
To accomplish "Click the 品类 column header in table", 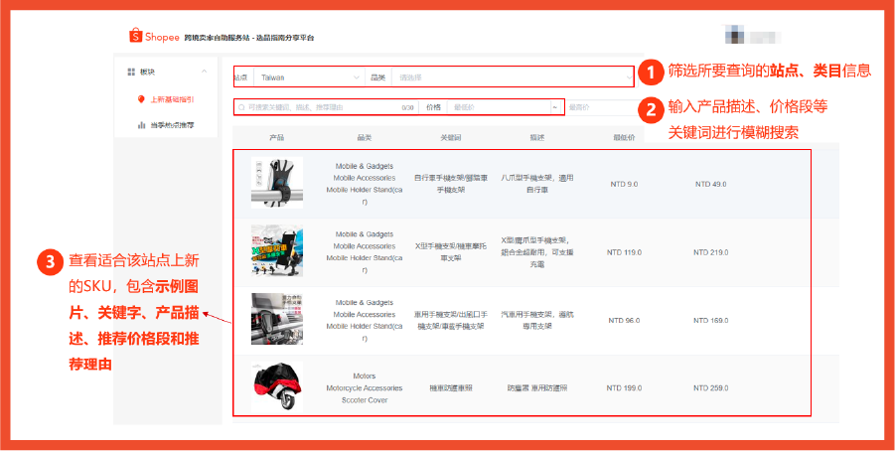I will click(365, 137).
